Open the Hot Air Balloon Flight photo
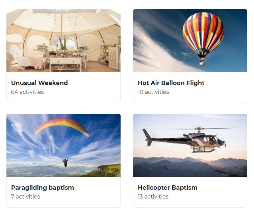Screen dimensions: 254x212 (x=190, y=41)
